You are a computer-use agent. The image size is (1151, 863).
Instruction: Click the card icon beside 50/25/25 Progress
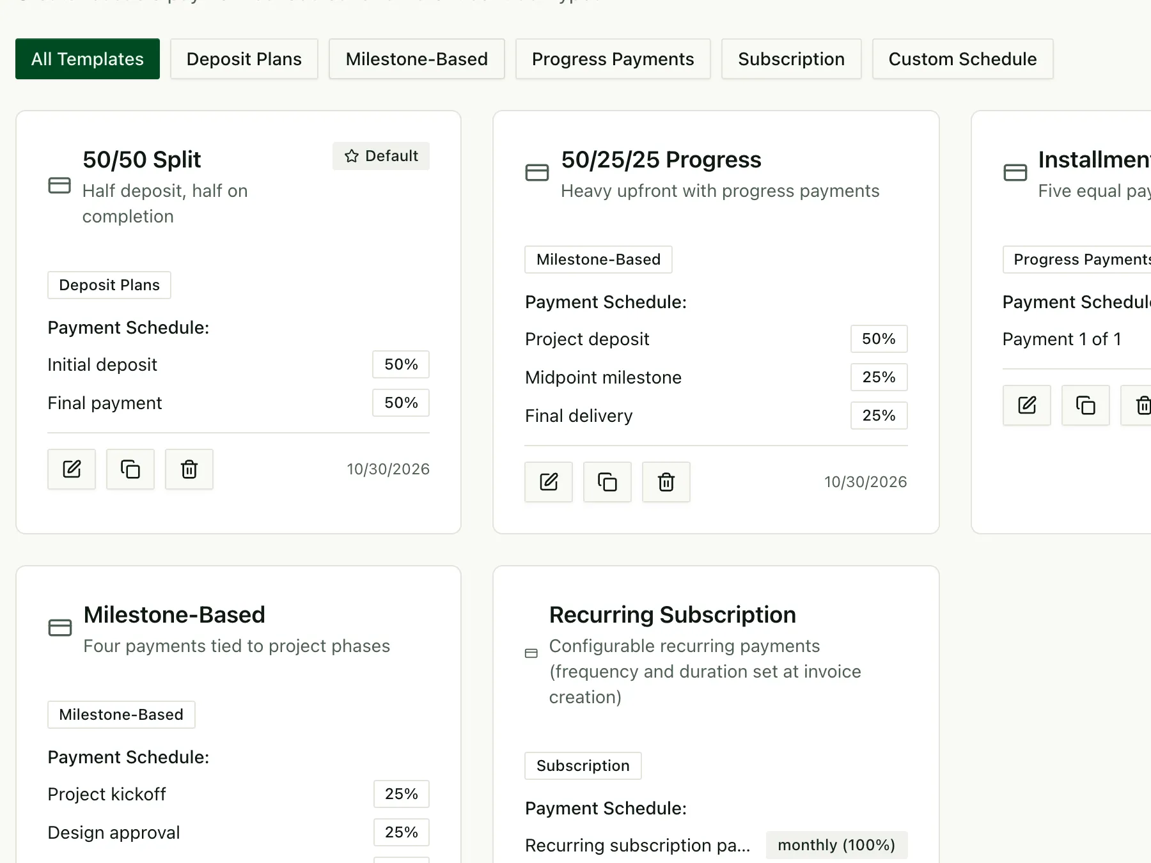pyautogui.click(x=537, y=173)
